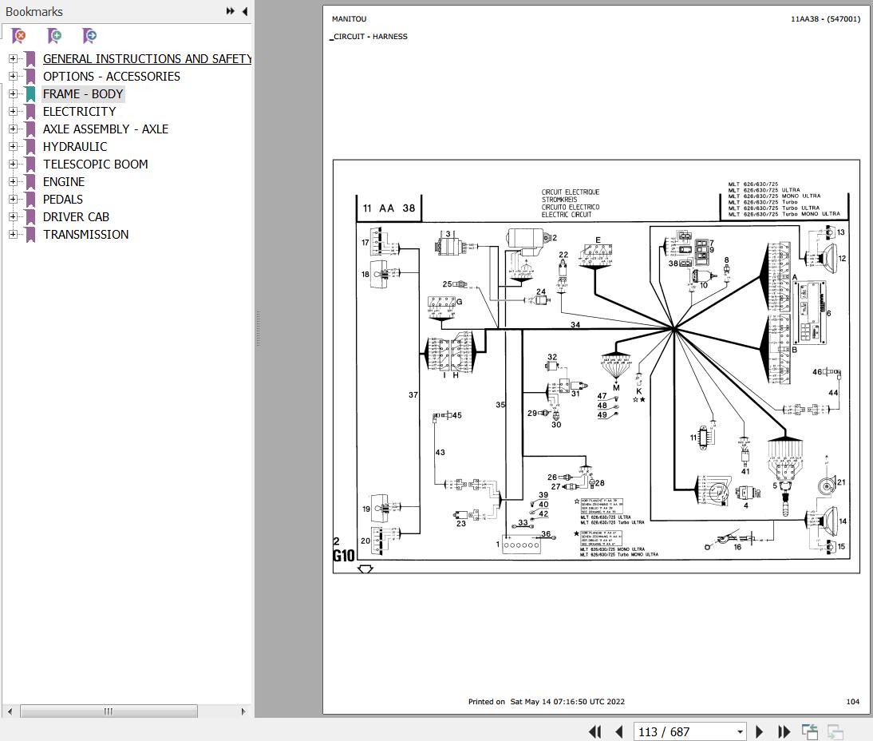Go to the previous page
Viewport: 873px width, 741px height.
[619, 731]
